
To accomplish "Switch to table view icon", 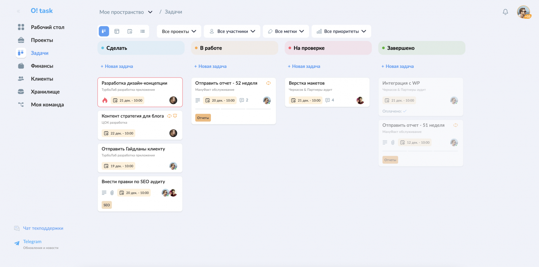I will coord(117,31).
